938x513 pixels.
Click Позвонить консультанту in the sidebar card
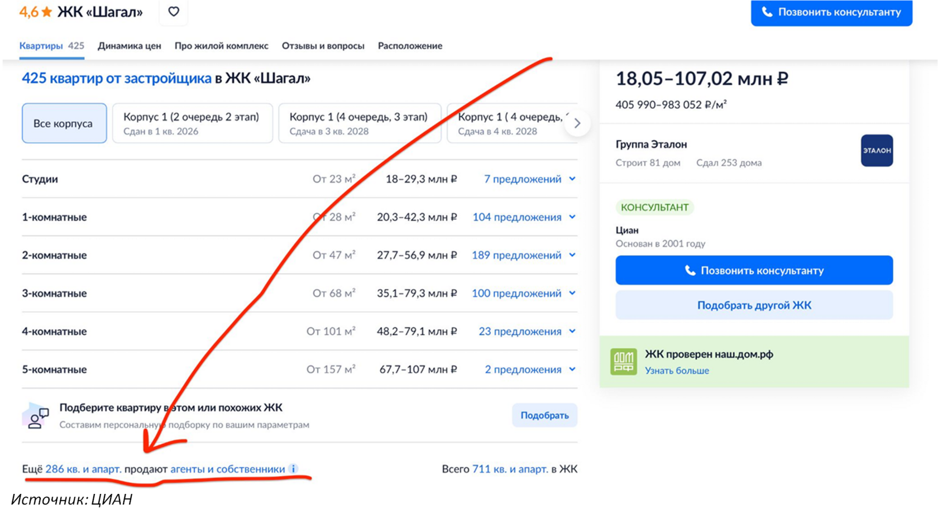coord(754,271)
